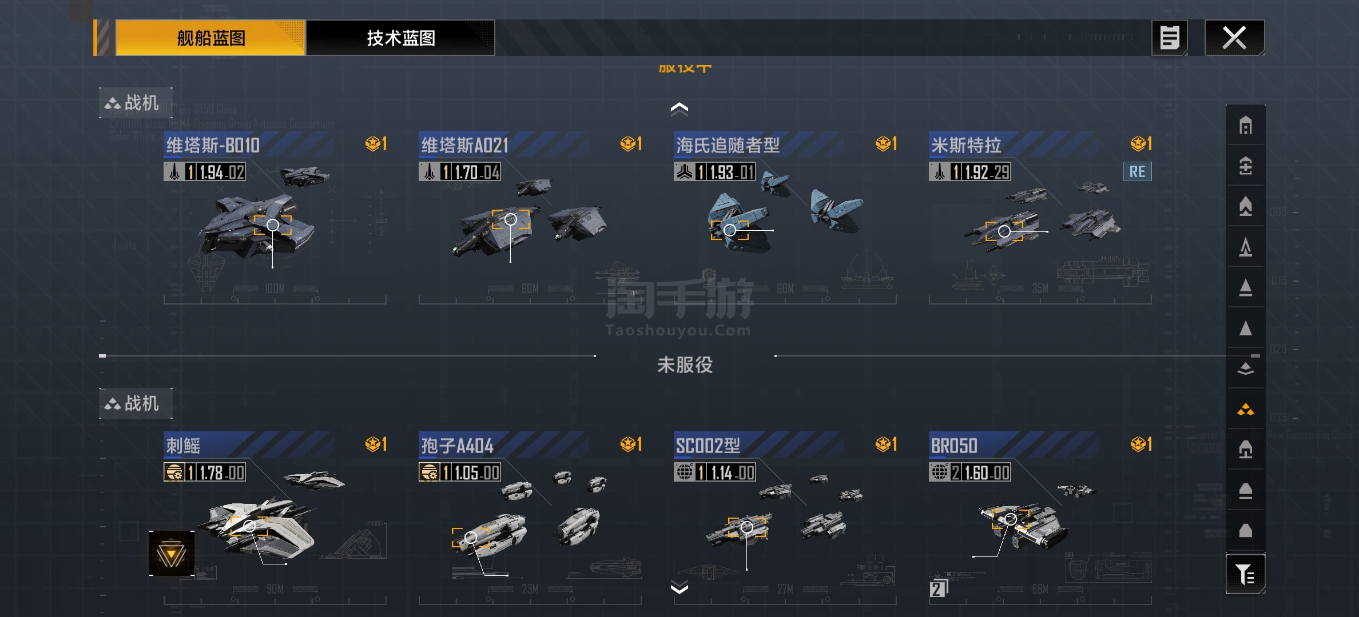
Task: Open the 维塔斯-B010 blueprint card
Action: coord(275,218)
